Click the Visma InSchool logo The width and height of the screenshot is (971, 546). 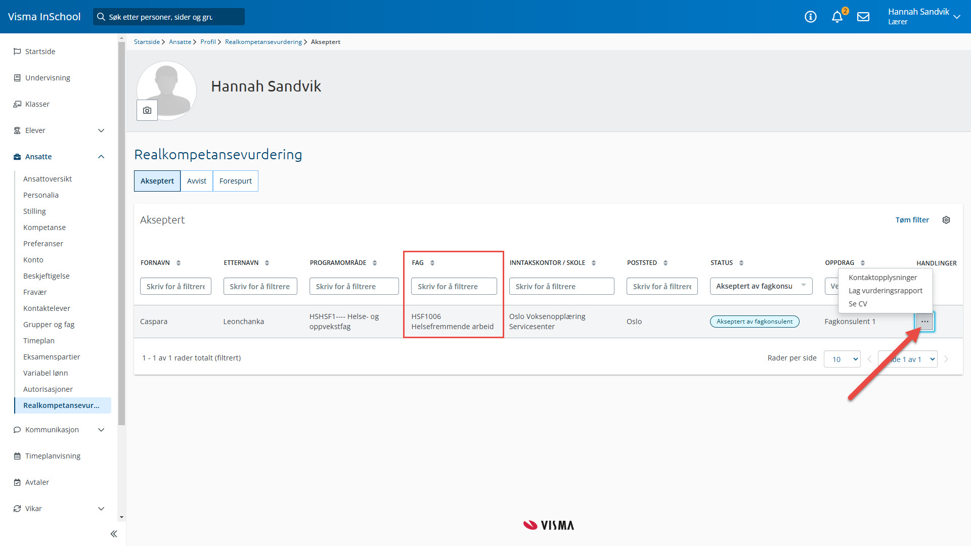[x=44, y=17]
